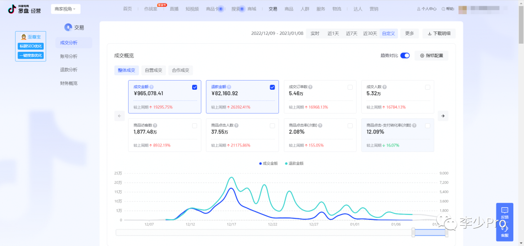Open 服务 in top navigation
The height and width of the screenshot is (246, 524).
[x=321, y=9]
